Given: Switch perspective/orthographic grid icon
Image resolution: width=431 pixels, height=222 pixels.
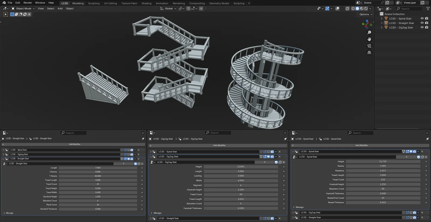Looking at the screenshot, I should (369, 53).
